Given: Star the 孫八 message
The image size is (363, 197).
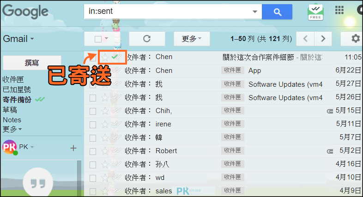Looking at the screenshot, I should pos(105,165).
